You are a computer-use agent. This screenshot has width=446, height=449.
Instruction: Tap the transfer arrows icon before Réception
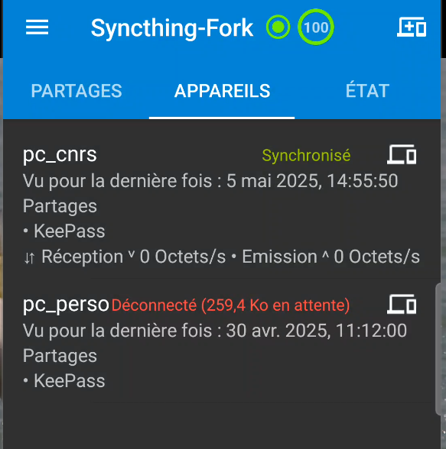click(30, 258)
